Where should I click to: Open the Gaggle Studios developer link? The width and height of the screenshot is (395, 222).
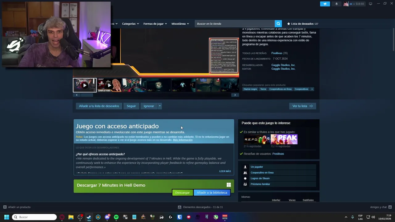point(283,65)
